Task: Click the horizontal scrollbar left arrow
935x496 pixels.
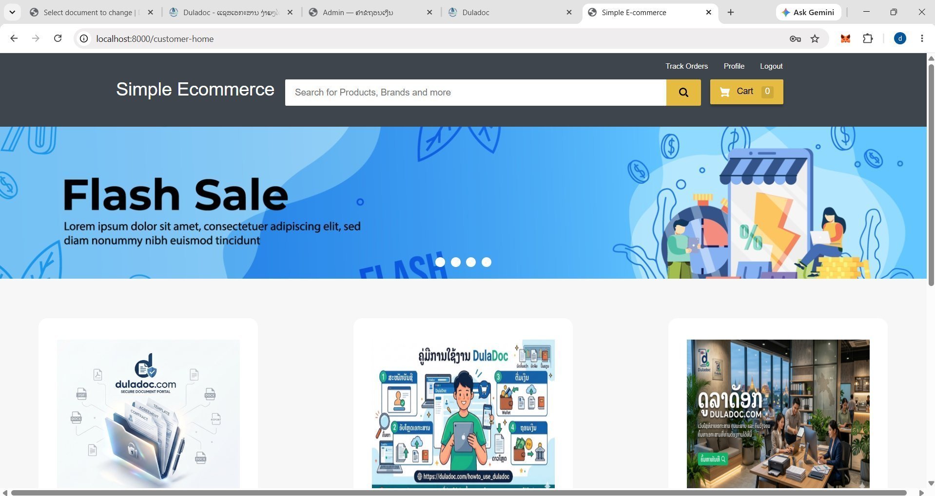Action: pyautogui.click(x=4, y=493)
